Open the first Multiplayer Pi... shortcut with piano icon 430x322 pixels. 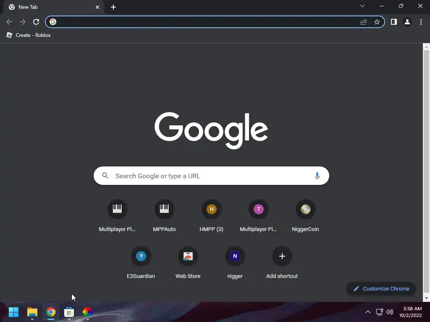[117, 216]
